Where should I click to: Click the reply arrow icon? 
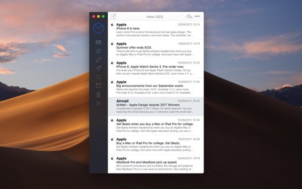click(x=189, y=16)
